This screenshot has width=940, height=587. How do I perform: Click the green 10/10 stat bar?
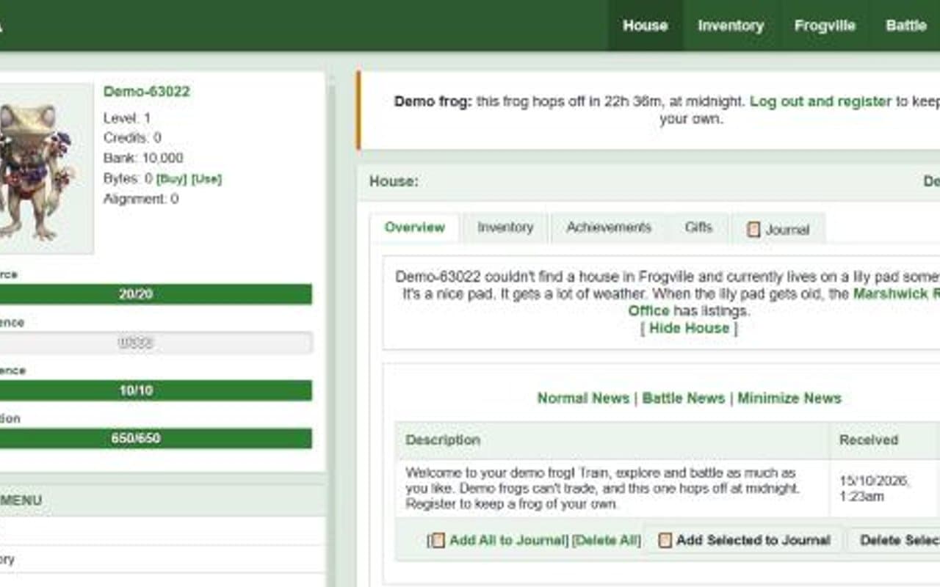pyautogui.click(x=156, y=390)
